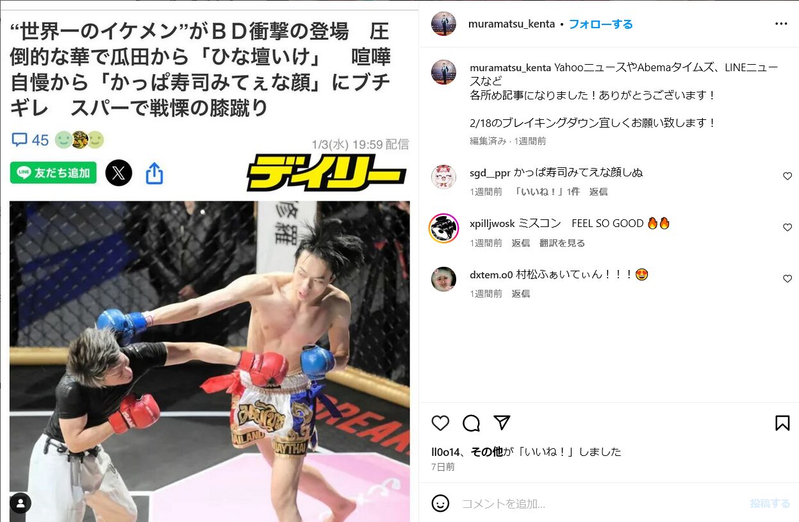This screenshot has width=799, height=522.
Task: Like the sgd__ppr comment heart
Action: click(787, 176)
